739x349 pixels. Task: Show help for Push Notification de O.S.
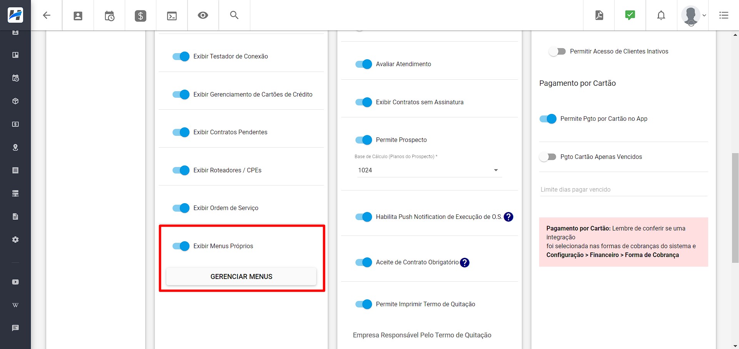[508, 217]
